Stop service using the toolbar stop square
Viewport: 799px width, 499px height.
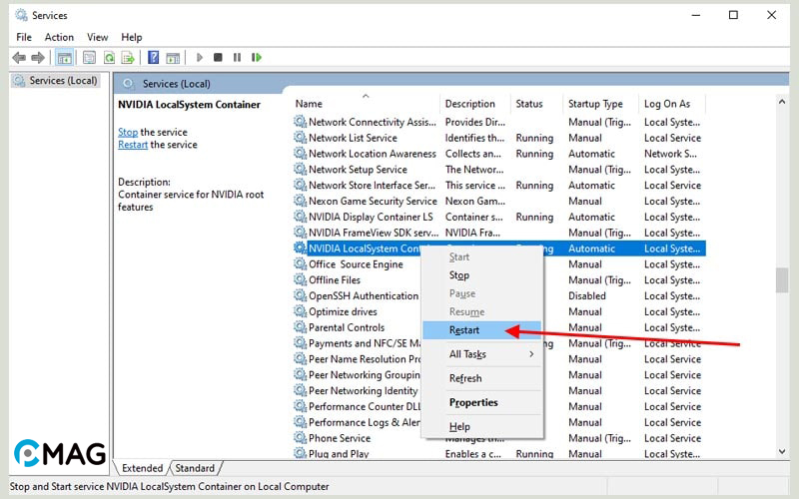click(x=218, y=58)
